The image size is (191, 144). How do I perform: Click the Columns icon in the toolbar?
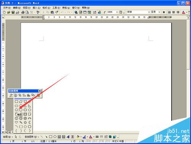coord(94,12)
